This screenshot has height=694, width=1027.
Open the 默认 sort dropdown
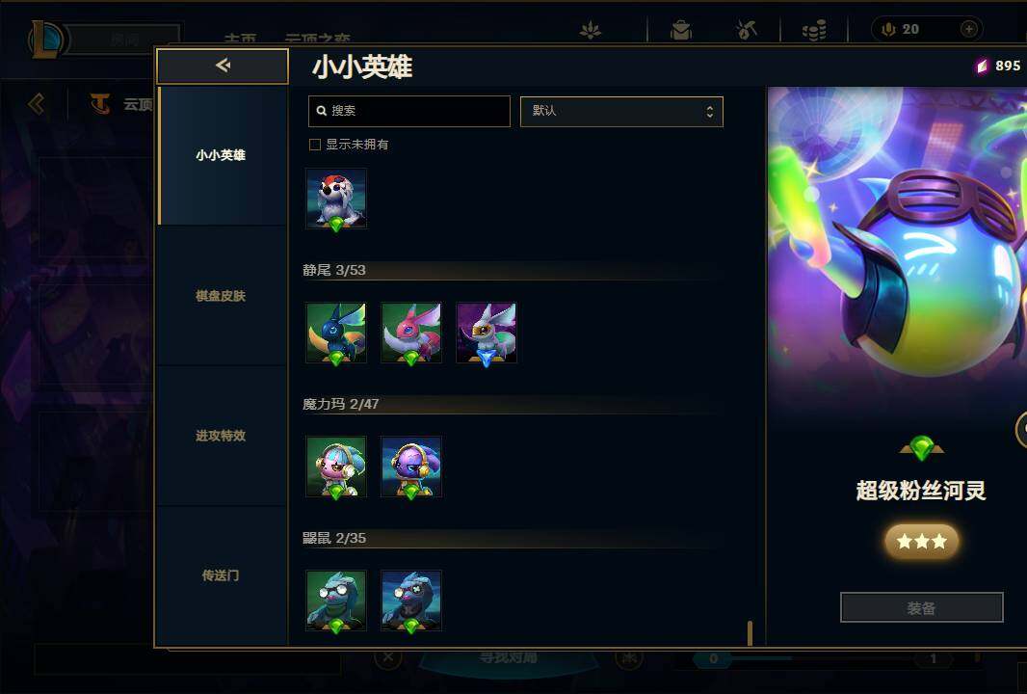621,112
